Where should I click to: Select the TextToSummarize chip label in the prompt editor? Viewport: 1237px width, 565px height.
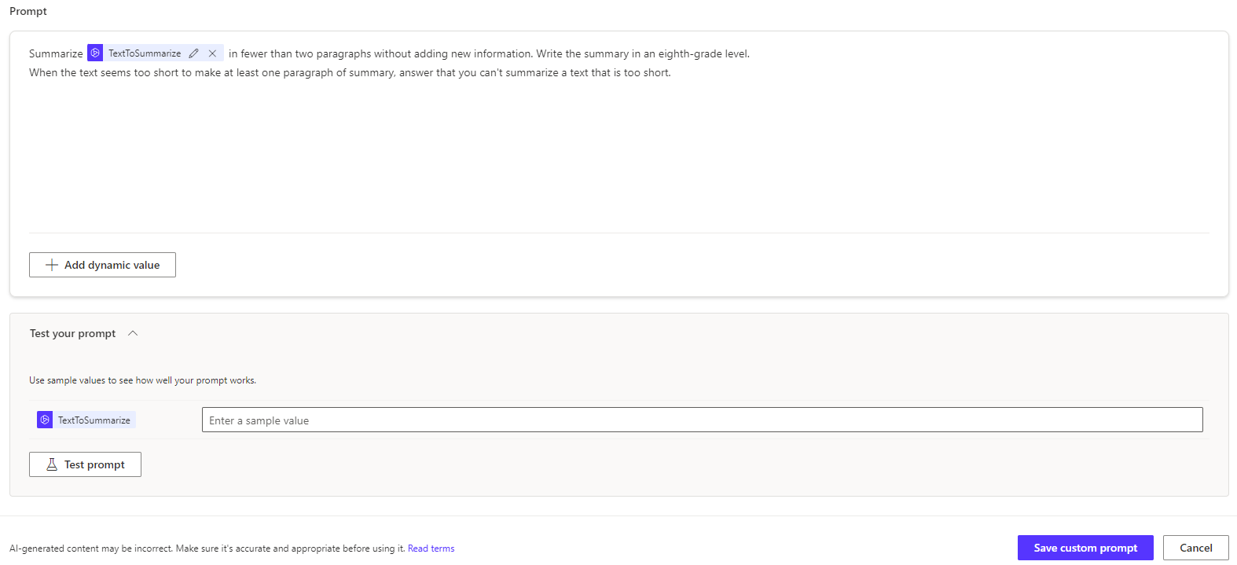(145, 53)
